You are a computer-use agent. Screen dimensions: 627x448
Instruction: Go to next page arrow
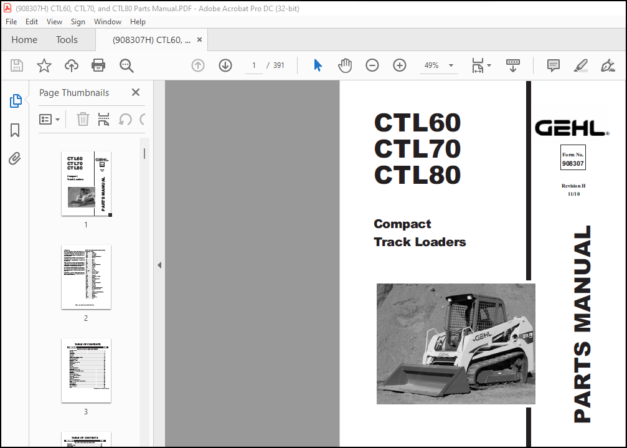click(225, 65)
